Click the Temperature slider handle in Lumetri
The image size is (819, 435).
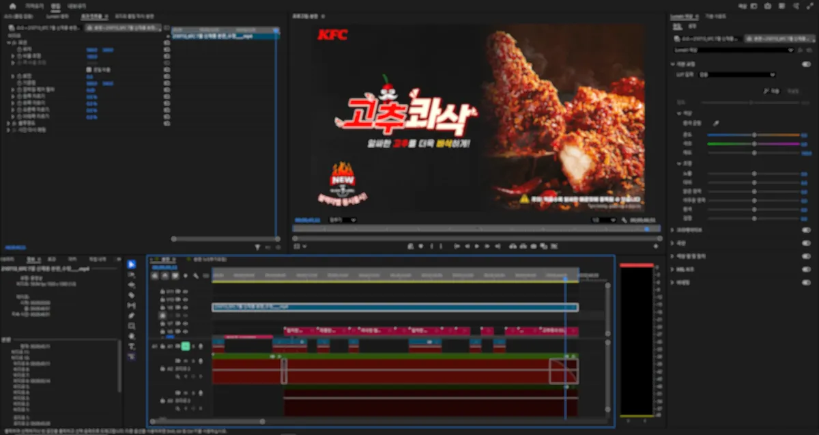(x=754, y=135)
